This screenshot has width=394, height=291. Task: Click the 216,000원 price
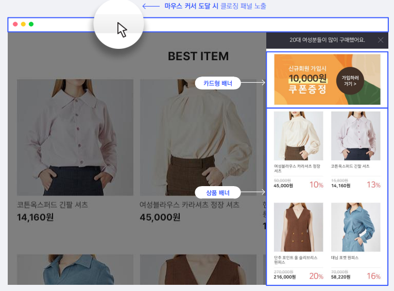(x=284, y=277)
